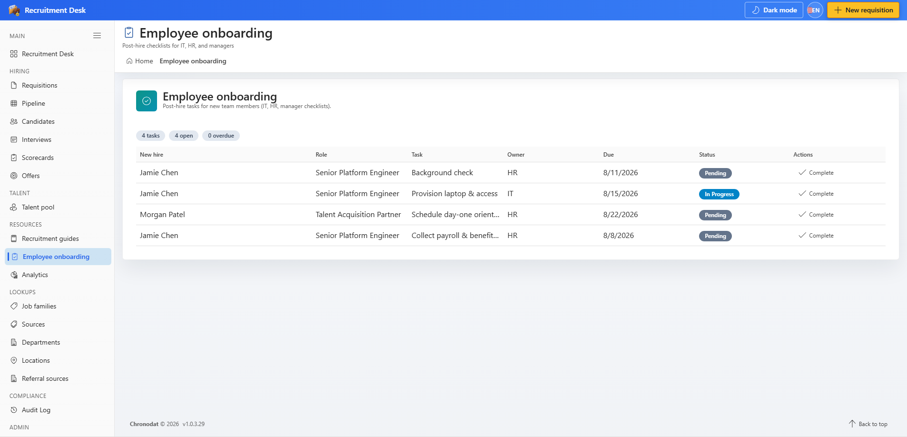The image size is (907, 437).
Task: Click the page title clipboard icon
Action: pos(129,32)
